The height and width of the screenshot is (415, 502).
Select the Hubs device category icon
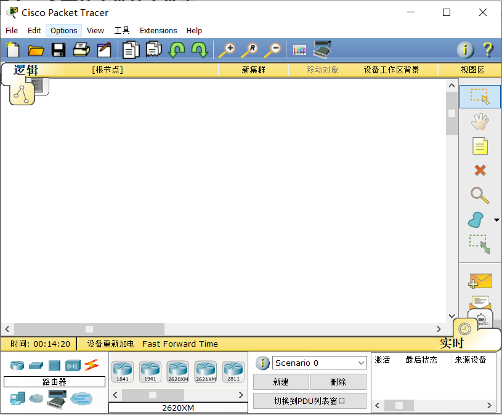tap(54, 365)
